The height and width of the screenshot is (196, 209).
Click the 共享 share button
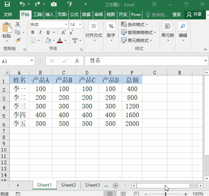coord(194,15)
